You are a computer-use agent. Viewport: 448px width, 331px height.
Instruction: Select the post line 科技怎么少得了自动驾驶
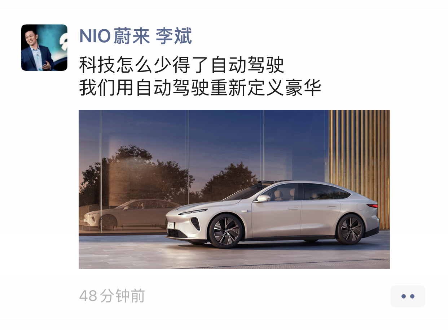point(181,65)
